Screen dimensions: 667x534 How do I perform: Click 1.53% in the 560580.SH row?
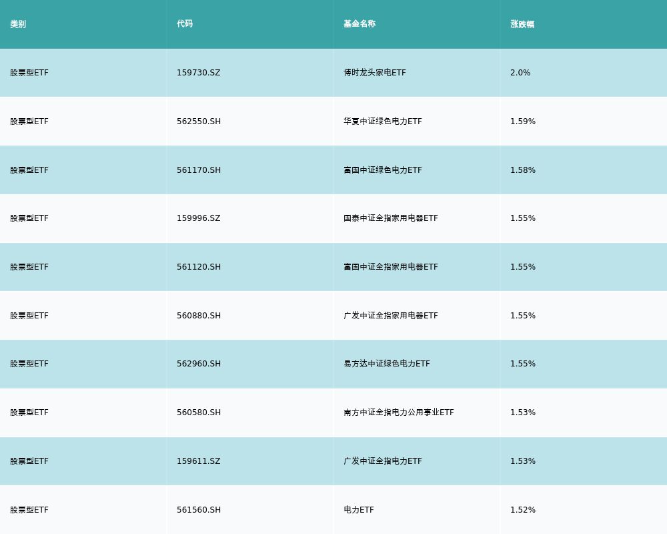click(x=523, y=413)
